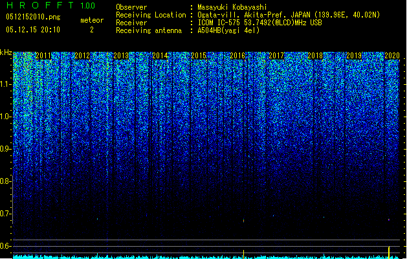This screenshot has width=407, height=259.
Task: Click the tall yellow intensity spike below 2020
Action: pos(389,253)
